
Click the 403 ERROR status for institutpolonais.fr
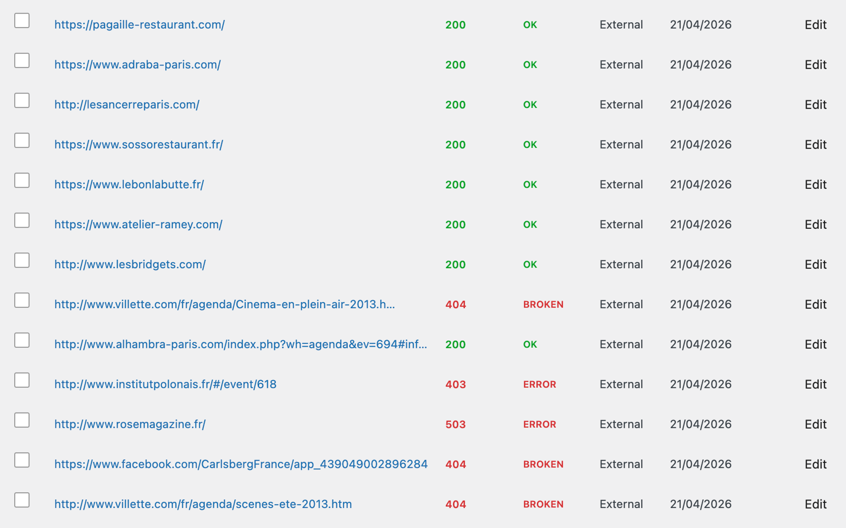point(539,384)
